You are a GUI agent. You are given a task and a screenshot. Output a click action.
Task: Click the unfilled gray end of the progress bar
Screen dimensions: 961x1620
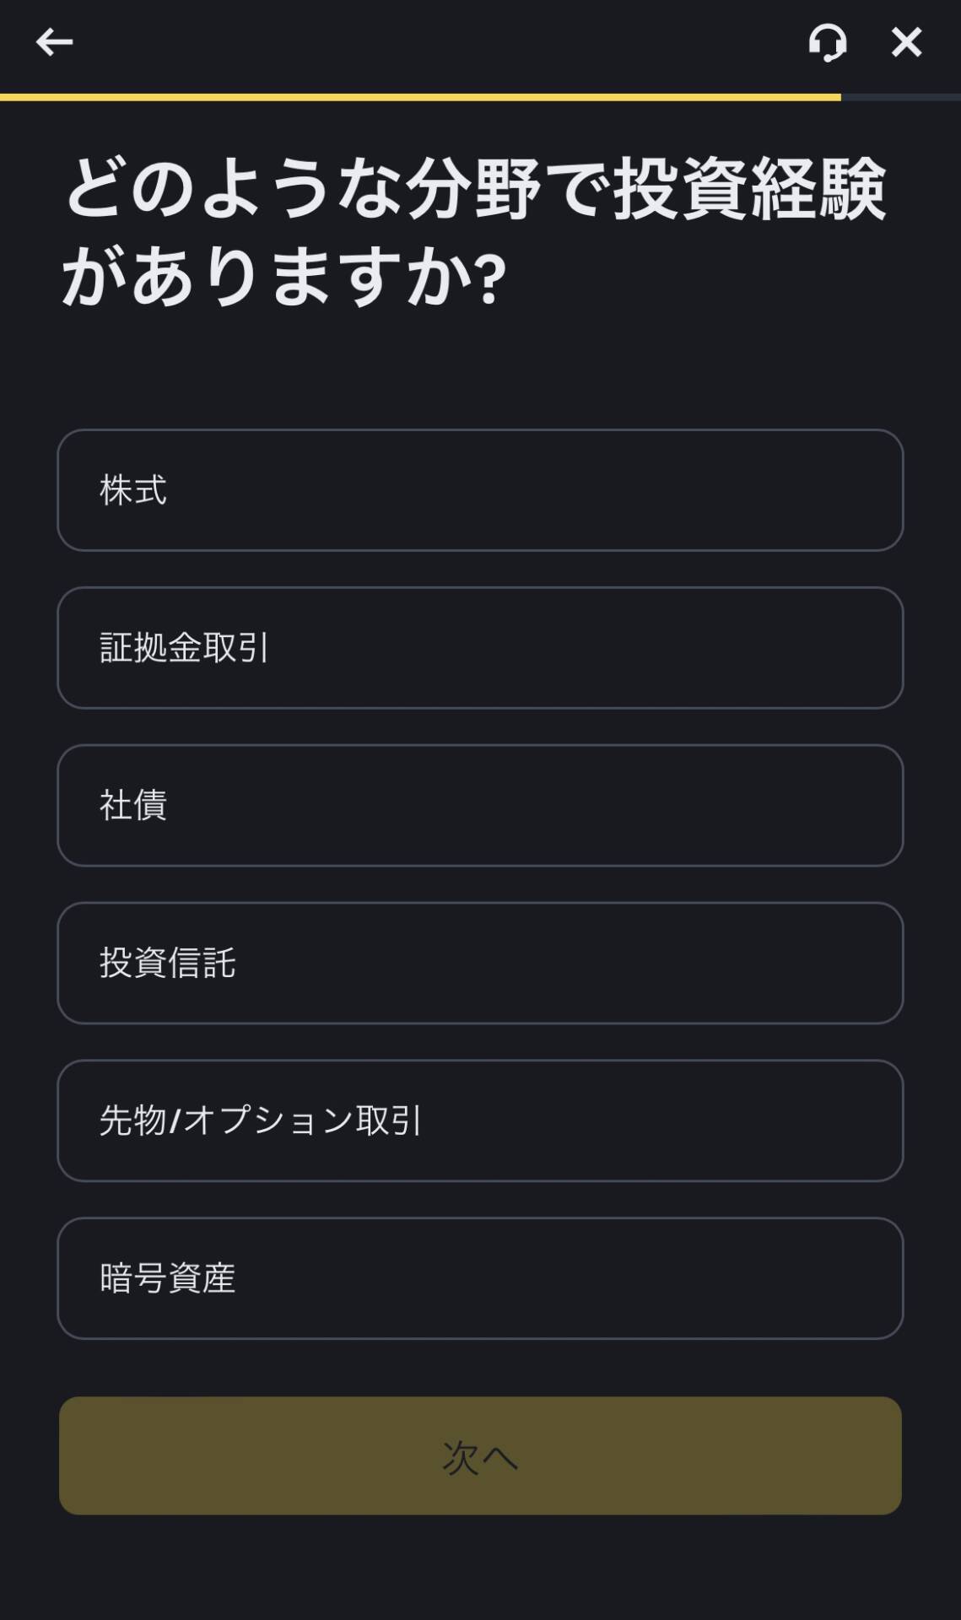click(x=900, y=98)
